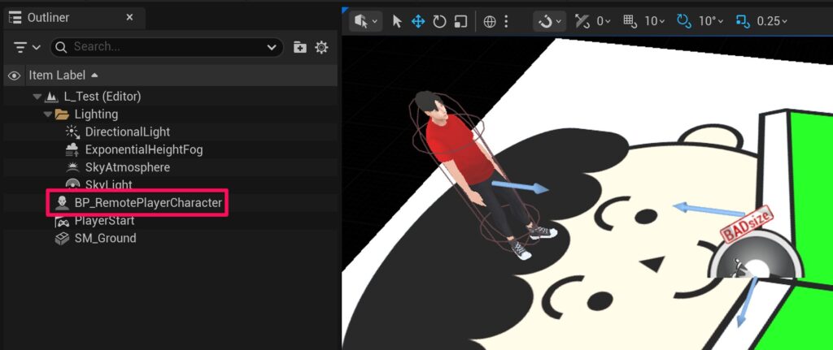Select the Outliner tab
This screenshot has width=833, height=350.
click(x=49, y=18)
